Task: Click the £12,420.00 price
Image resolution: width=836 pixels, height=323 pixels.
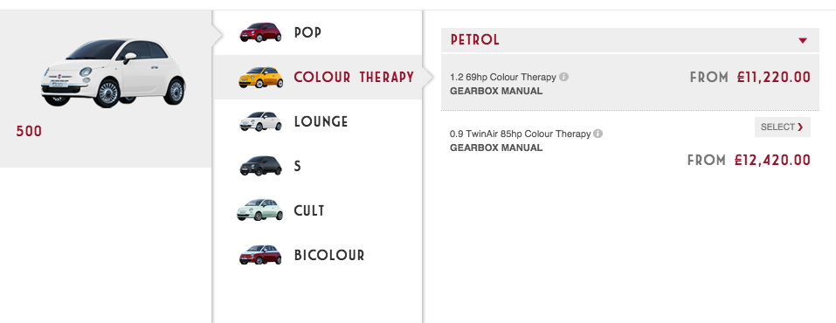Action: pyautogui.click(x=772, y=160)
